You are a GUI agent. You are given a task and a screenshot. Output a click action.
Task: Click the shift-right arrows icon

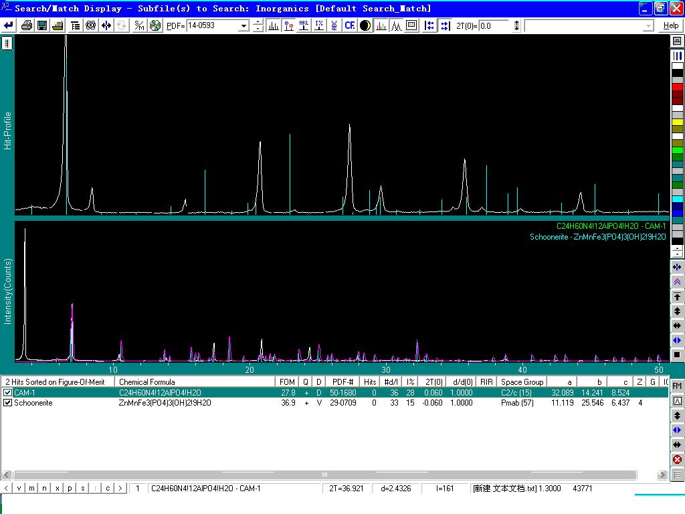[x=445, y=26]
